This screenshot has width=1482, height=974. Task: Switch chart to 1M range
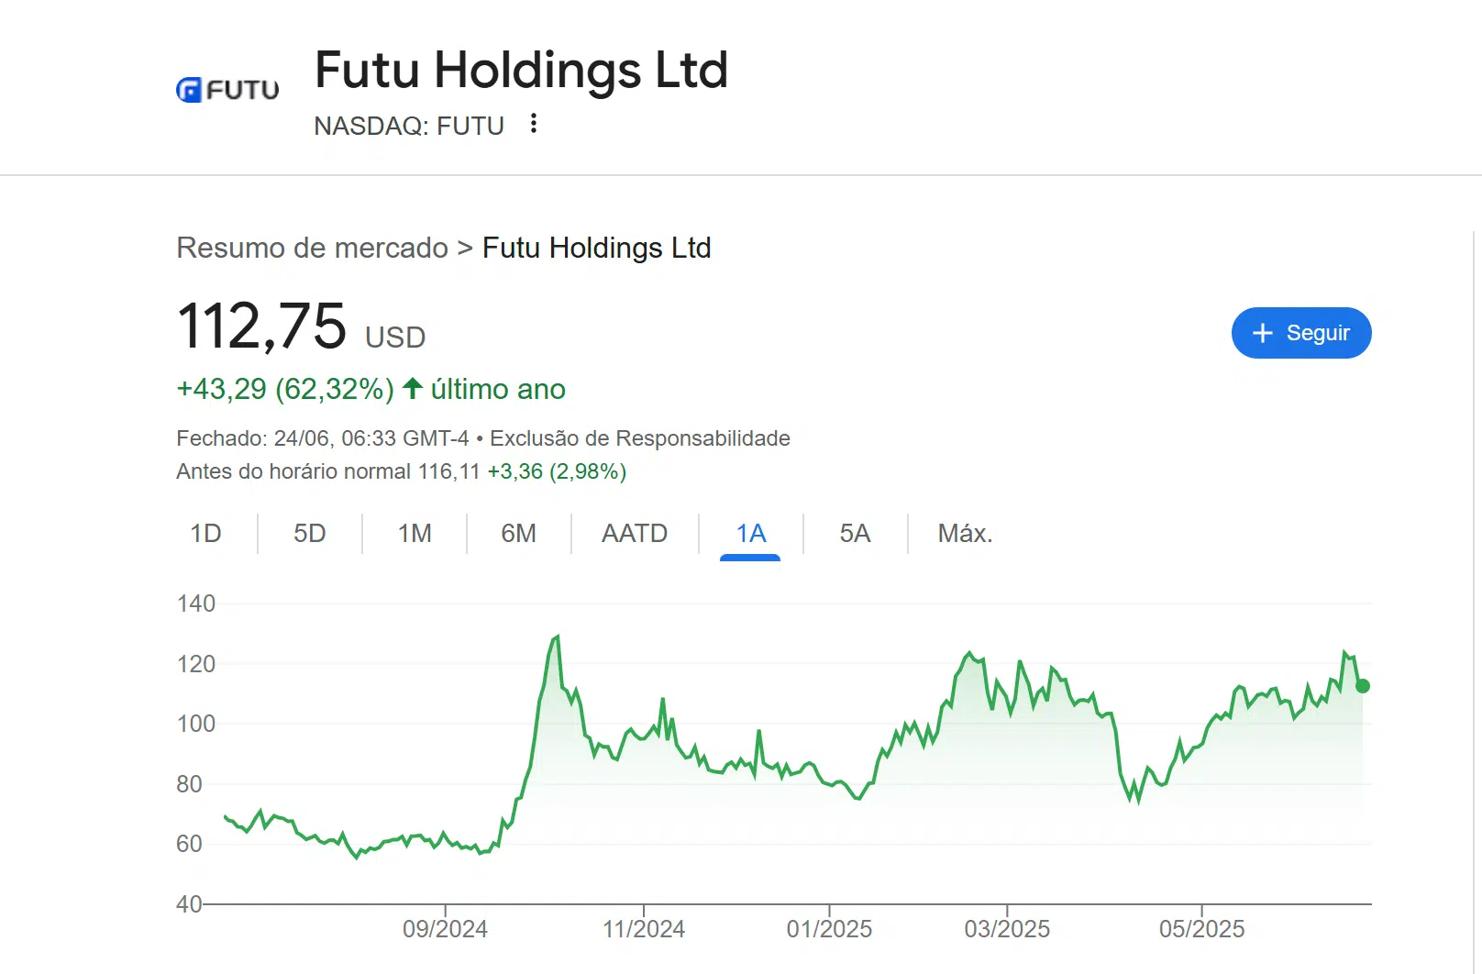(415, 534)
